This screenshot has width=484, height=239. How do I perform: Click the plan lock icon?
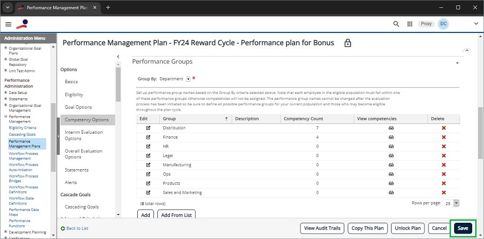348,43
